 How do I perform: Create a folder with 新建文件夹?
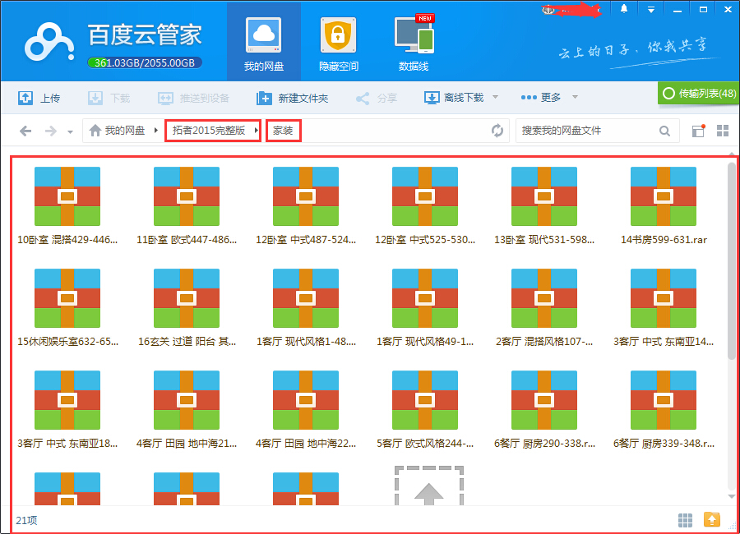tap(292, 98)
